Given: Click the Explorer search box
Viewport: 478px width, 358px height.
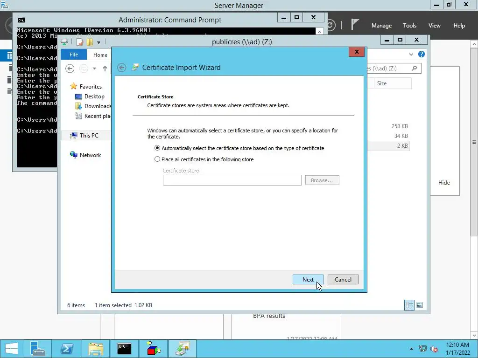Looking at the screenshot, I should coord(394,69).
